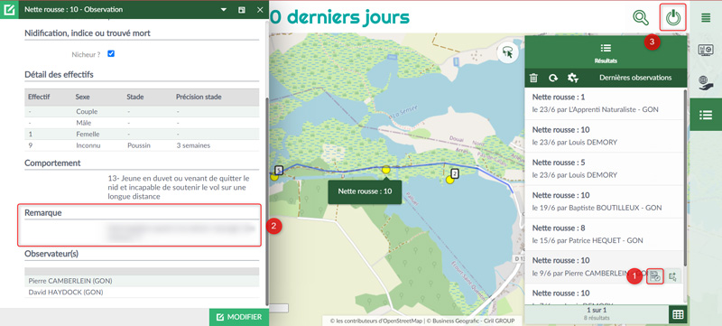Open the table grid view icon
The width and height of the screenshot is (722, 326).
point(678,314)
